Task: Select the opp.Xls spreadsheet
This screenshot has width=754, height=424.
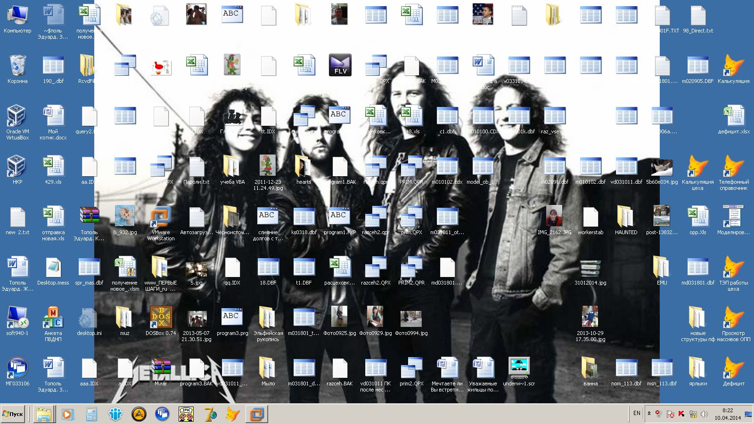Action: pyautogui.click(x=698, y=220)
